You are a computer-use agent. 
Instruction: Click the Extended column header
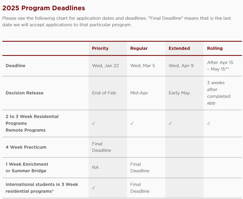pos(179,48)
